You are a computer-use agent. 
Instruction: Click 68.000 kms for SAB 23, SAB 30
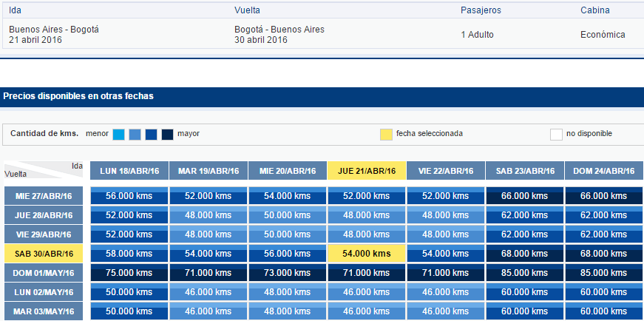(x=525, y=254)
